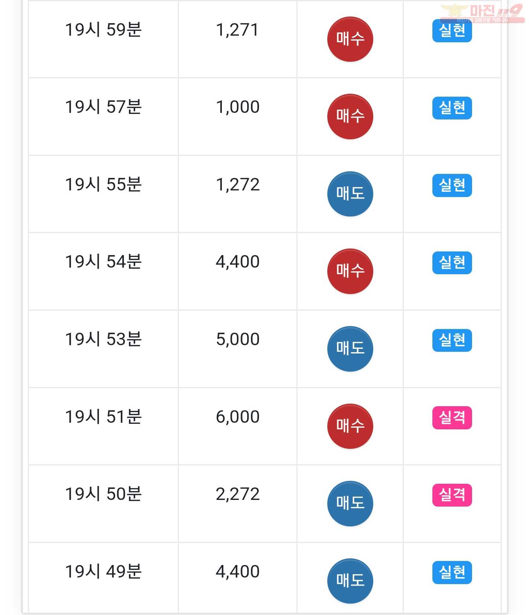Click the 실현 badge in 19시 55분 row
This screenshot has width=529, height=615.
pyautogui.click(x=452, y=185)
